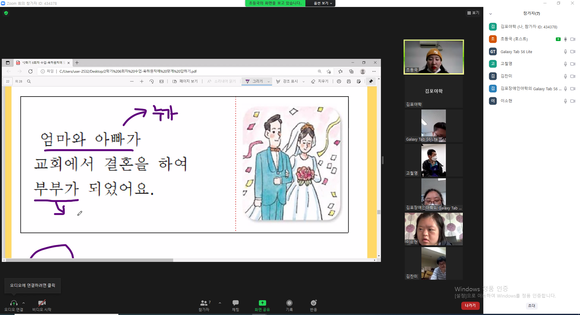Open the chat icon
Image resolution: width=580 pixels, height=315 pixels.
236,303
